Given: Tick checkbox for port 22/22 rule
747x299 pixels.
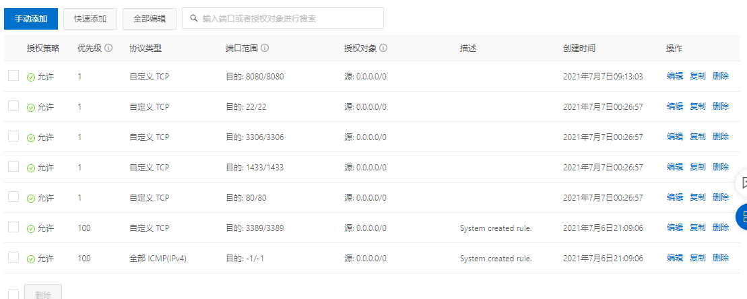Looking at the screenshot, I should (x=13, y=106).
